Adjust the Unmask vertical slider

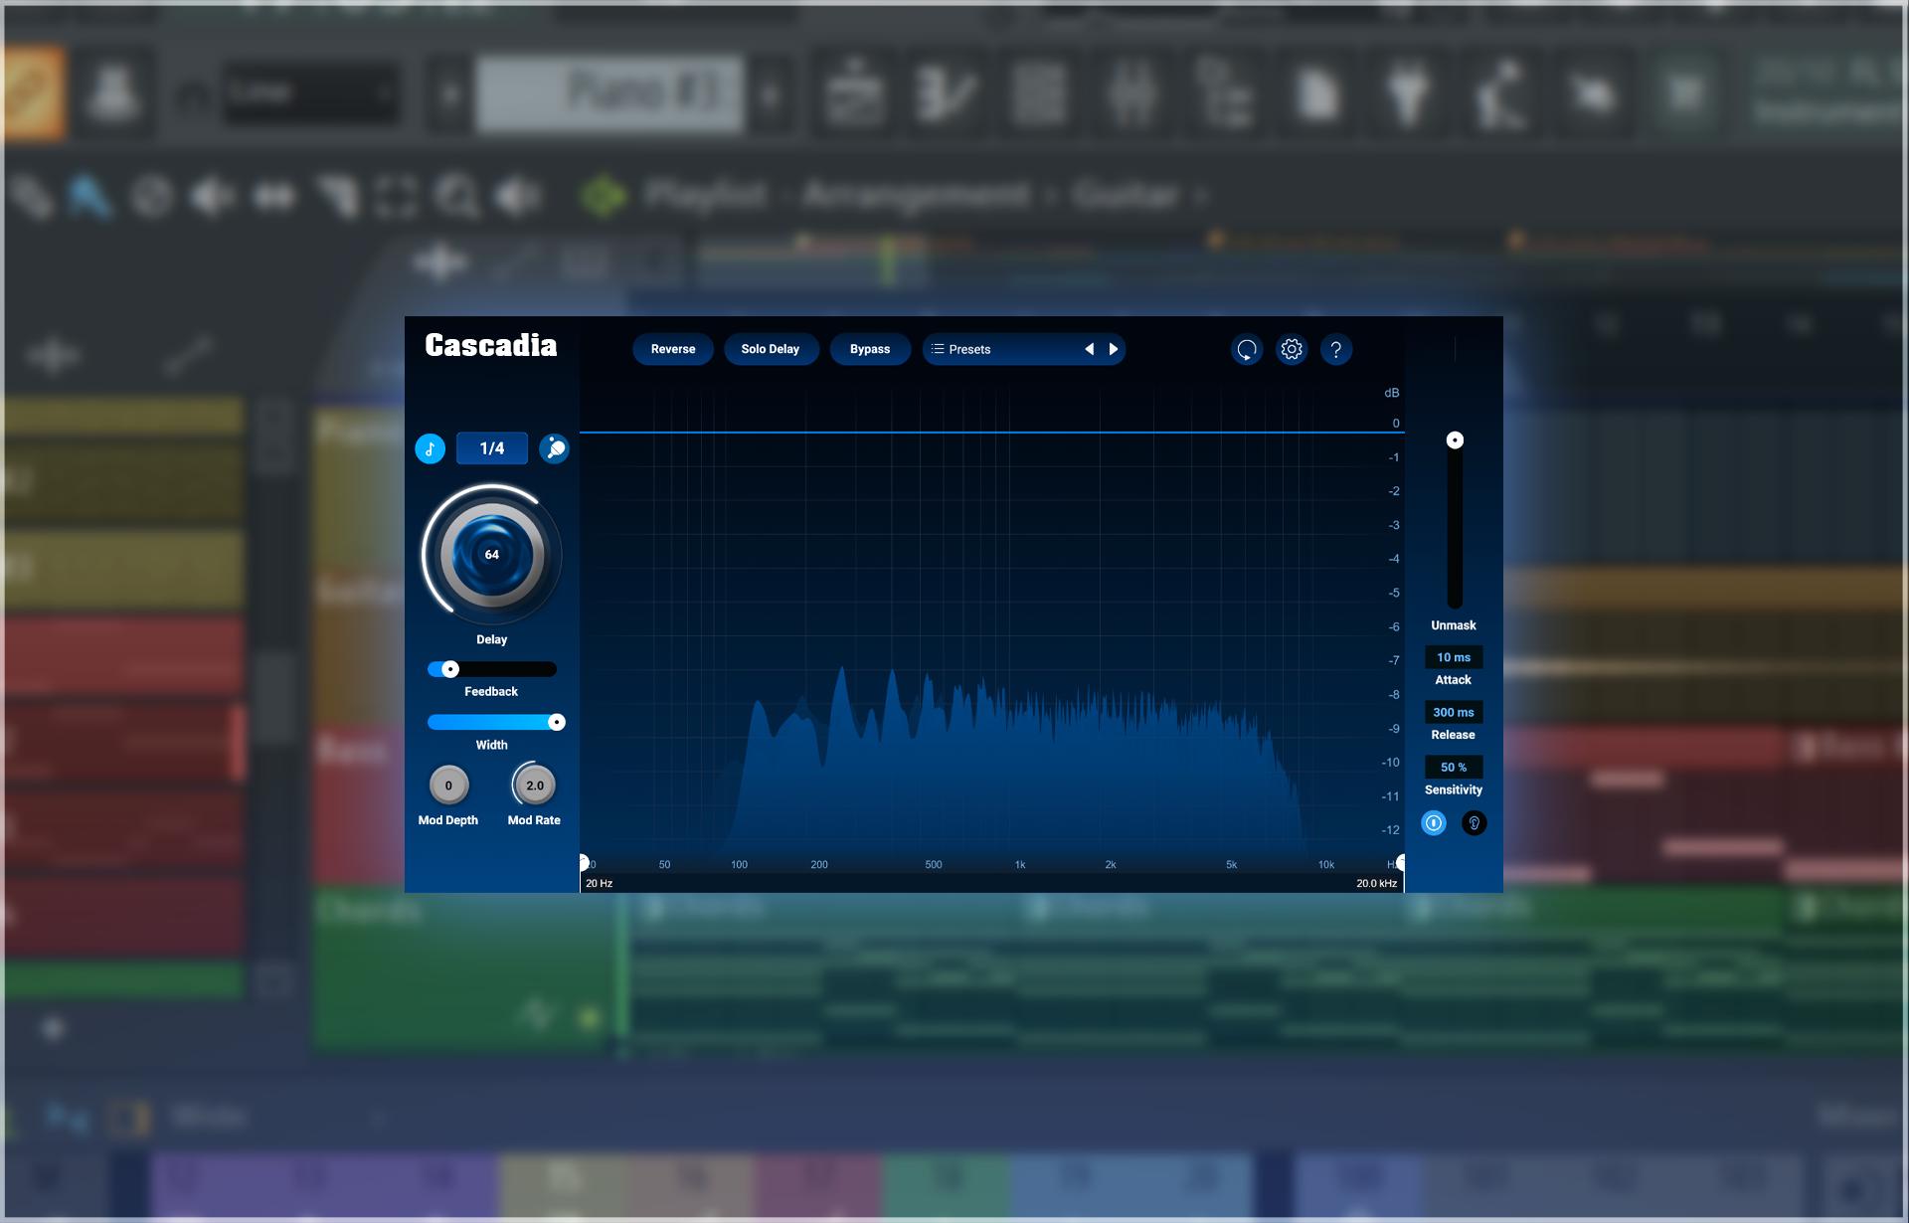(x=1455, y=522)
